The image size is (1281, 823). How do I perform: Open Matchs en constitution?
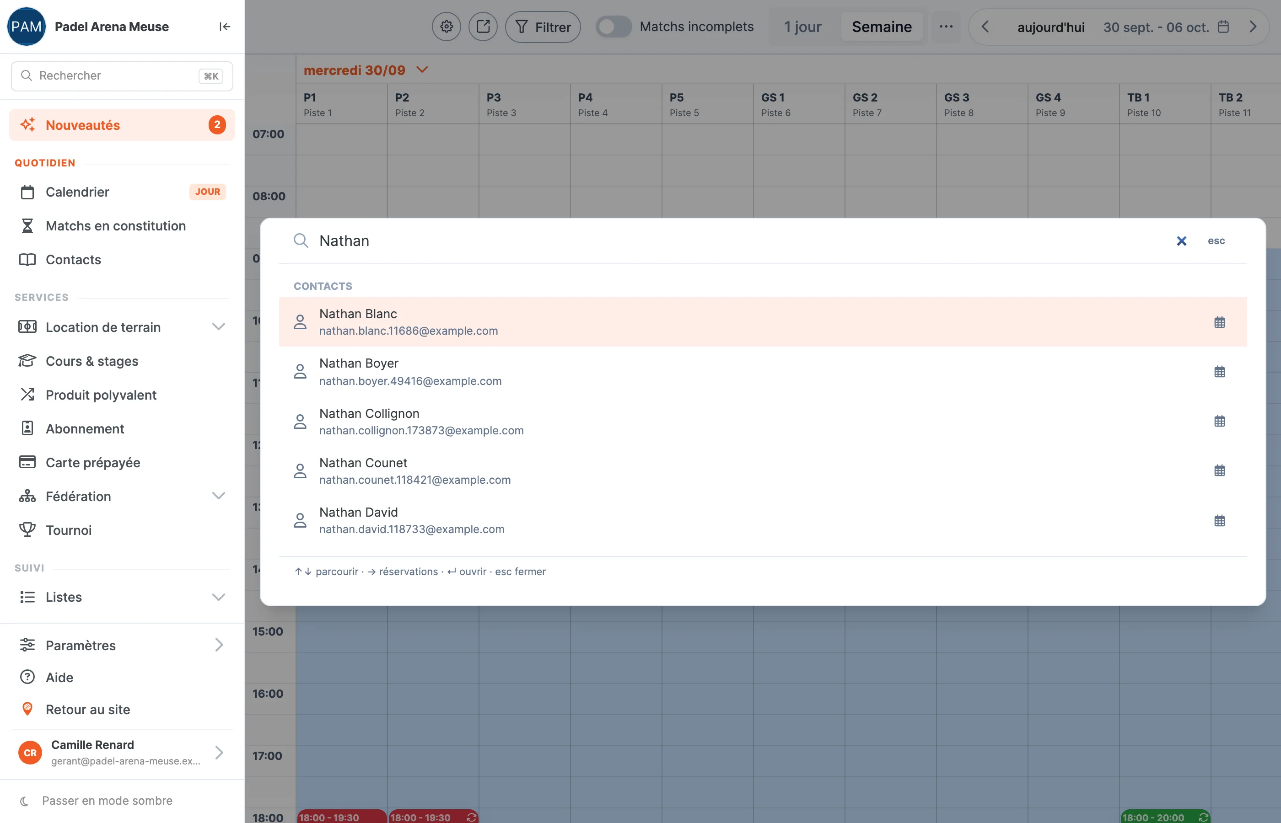pos(122,225)
